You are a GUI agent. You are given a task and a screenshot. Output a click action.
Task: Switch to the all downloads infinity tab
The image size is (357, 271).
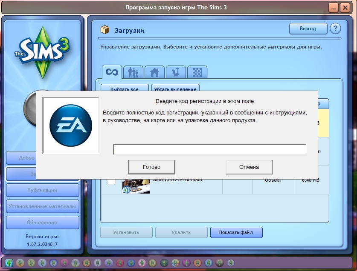pos(112,72)
